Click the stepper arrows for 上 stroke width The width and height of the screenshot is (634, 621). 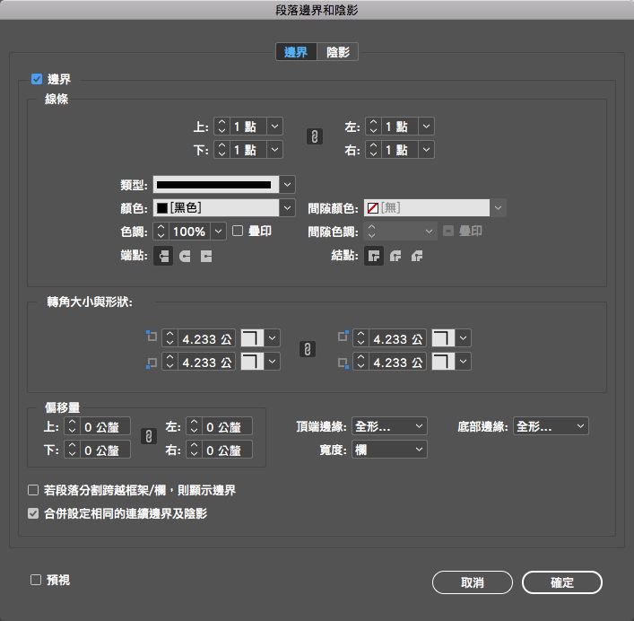point(221,127)
